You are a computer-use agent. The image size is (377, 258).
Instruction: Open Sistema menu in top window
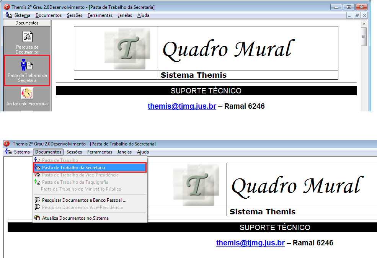pos(22,15)
